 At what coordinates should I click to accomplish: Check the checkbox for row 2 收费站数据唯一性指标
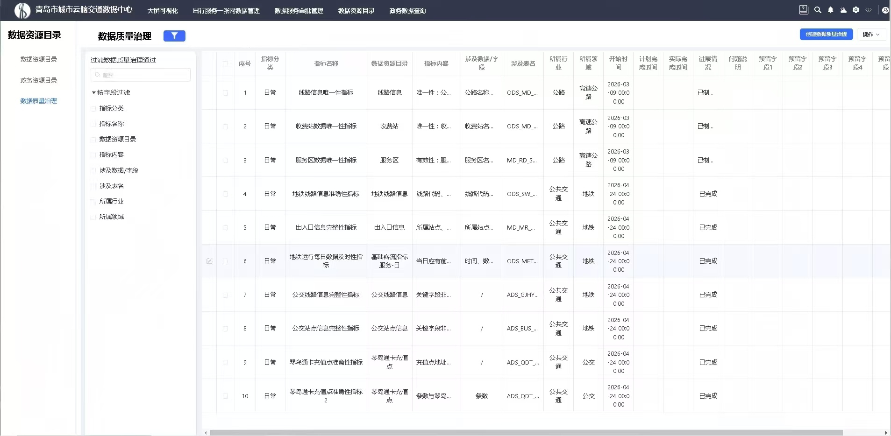coord(225,127)
